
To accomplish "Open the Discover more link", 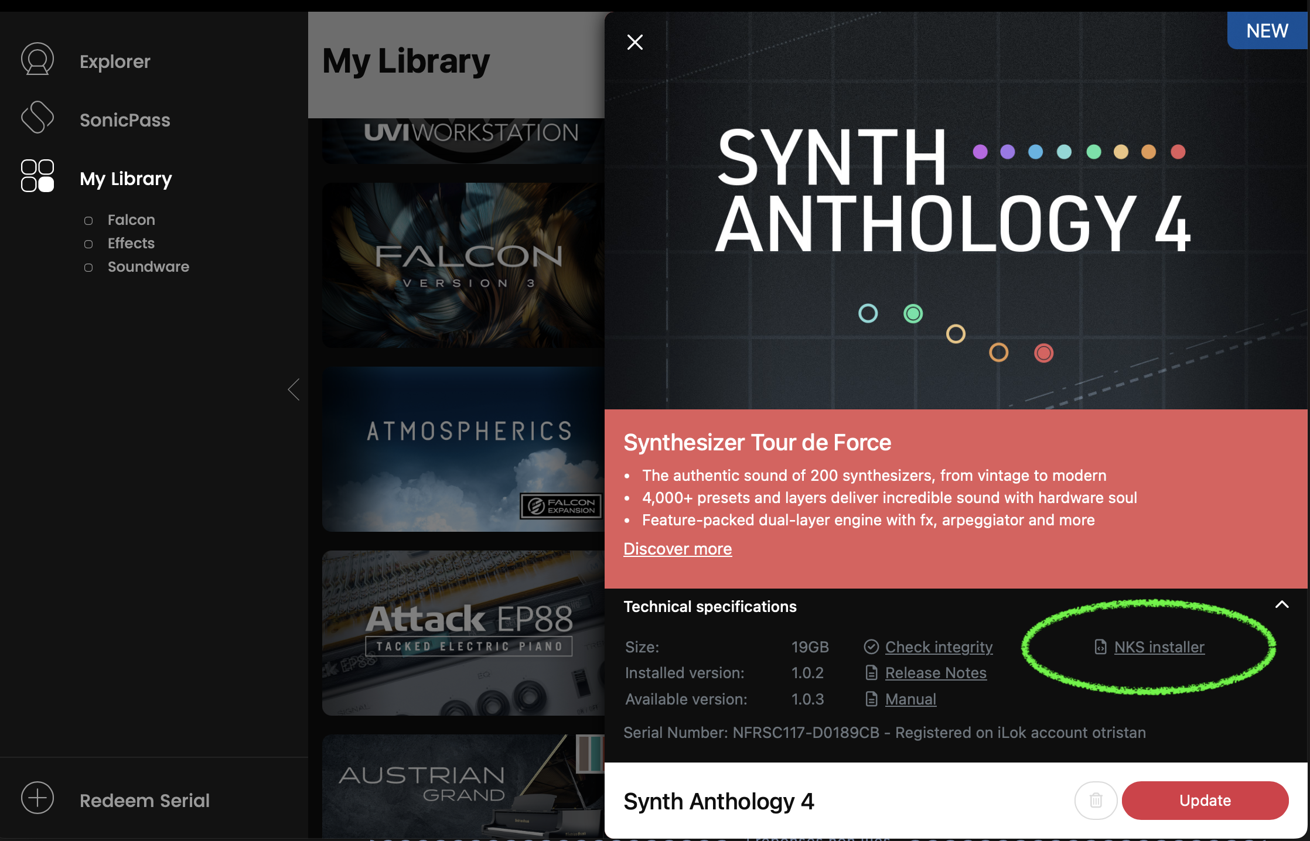I will 677,549.
